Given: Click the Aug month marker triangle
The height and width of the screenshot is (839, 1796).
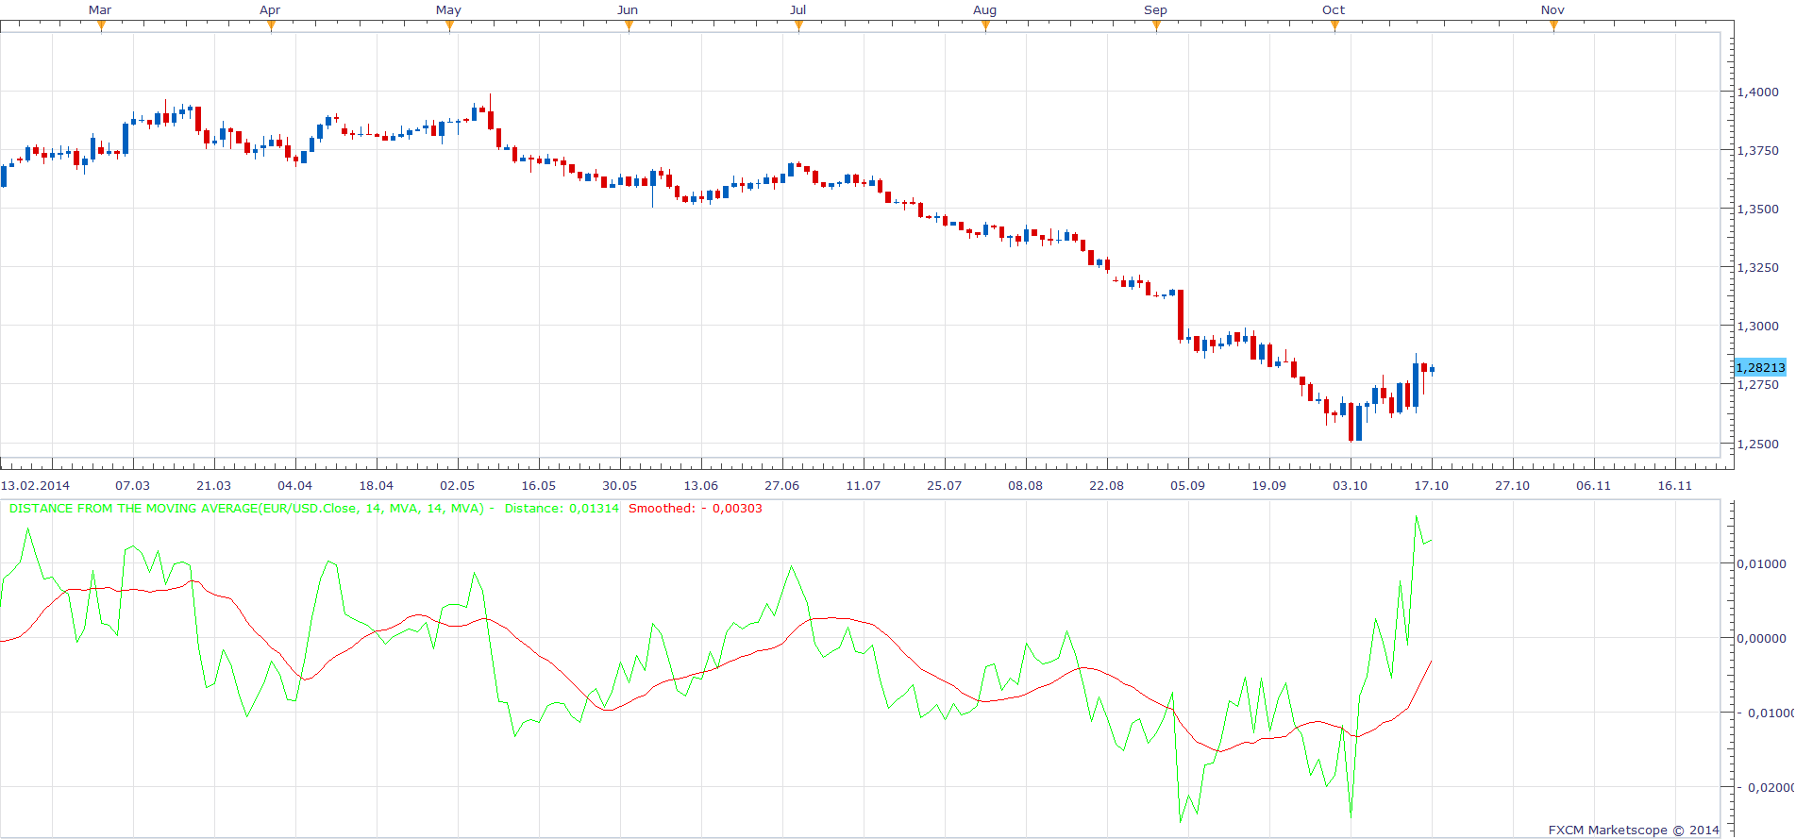Looking at the screenshot, I should coord(985,25).
